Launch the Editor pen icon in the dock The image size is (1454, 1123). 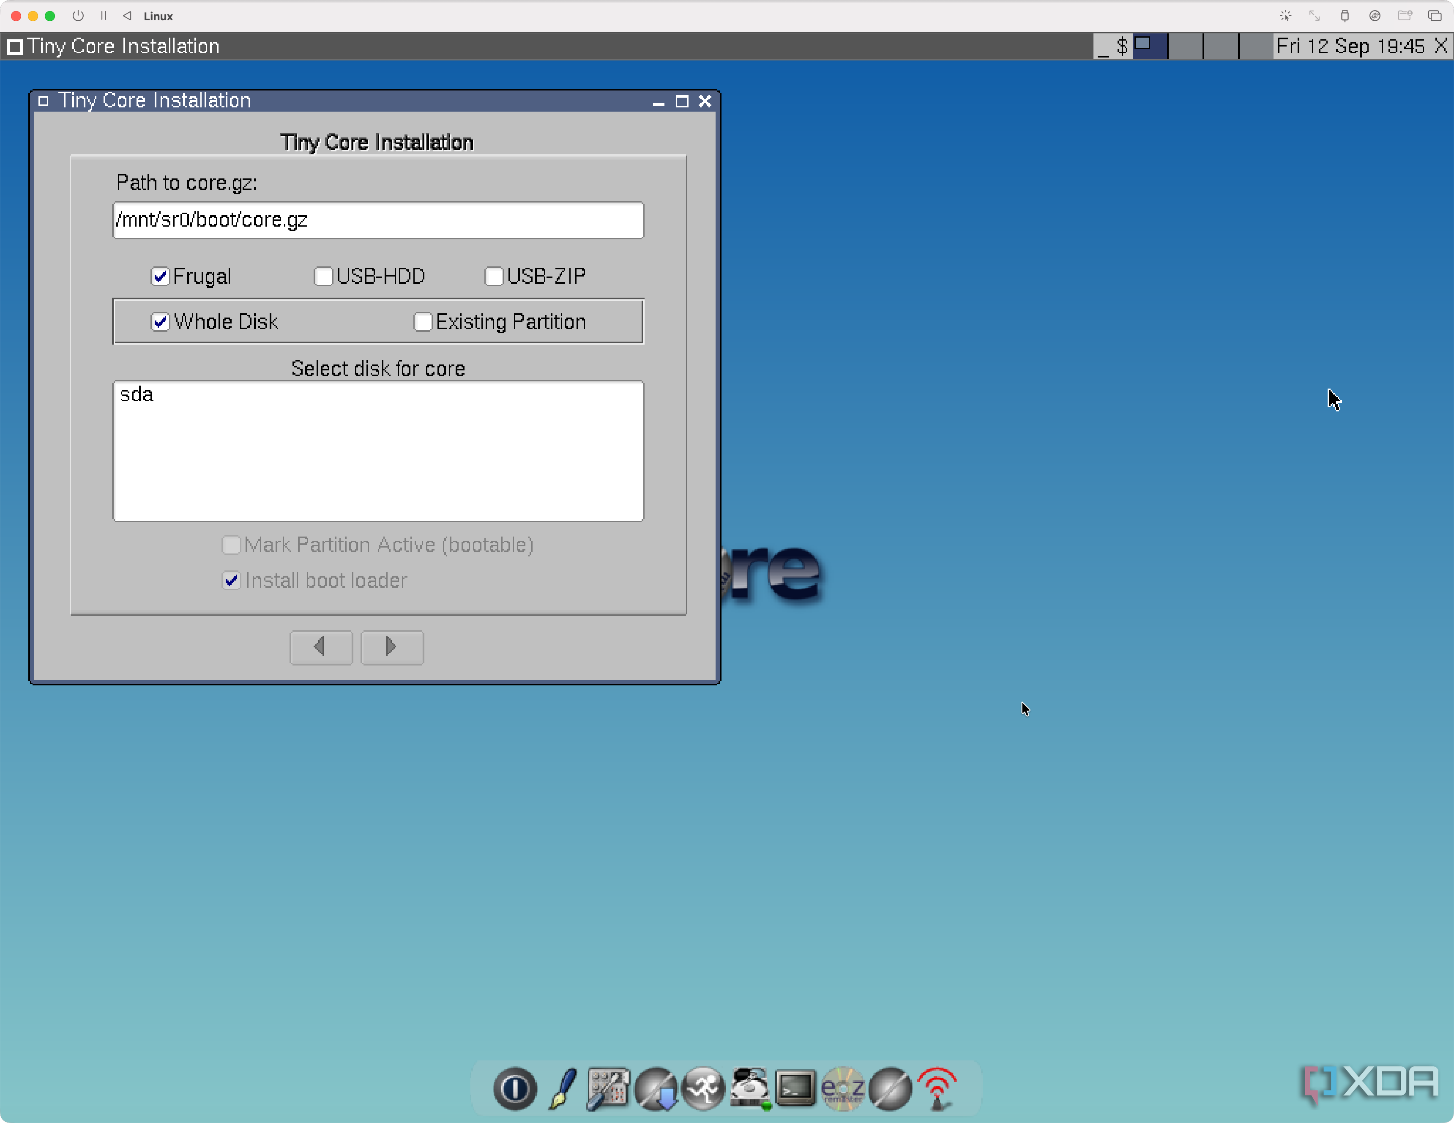point(563,1088)
